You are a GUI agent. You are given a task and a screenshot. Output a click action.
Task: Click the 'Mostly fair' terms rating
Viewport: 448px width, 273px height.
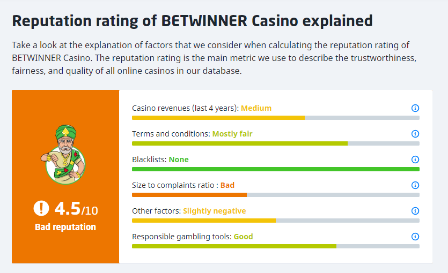tap(232, 134)
